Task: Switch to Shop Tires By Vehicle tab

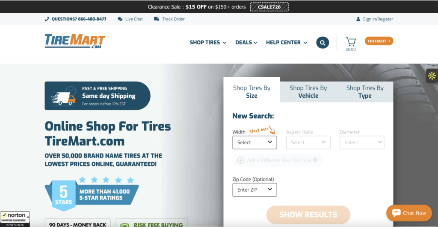Action: pyautogui.click(x=308, y=92)
